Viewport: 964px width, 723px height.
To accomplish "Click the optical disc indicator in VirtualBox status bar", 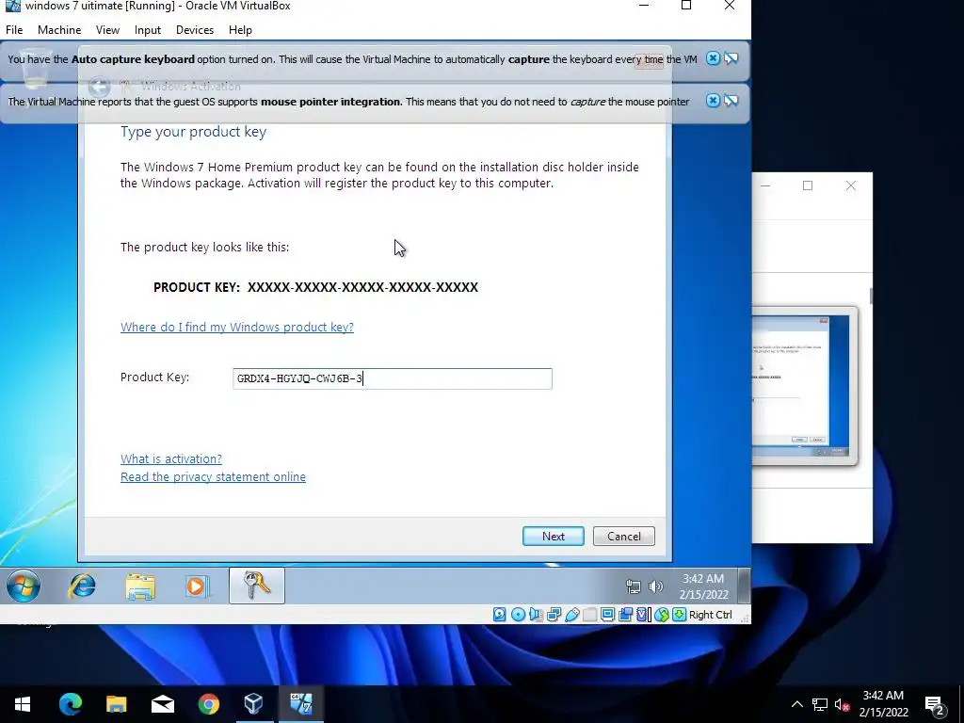I will tap(518, 614).
